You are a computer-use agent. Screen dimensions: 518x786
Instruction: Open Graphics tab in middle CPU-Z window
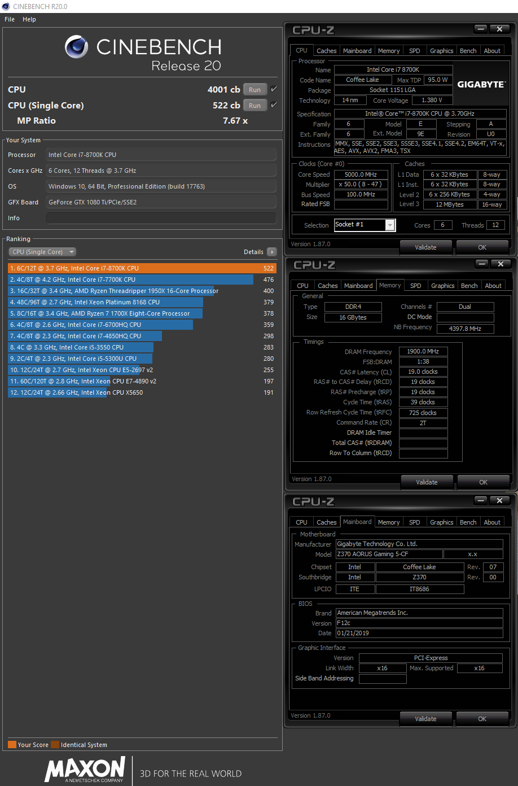point(443,286)
